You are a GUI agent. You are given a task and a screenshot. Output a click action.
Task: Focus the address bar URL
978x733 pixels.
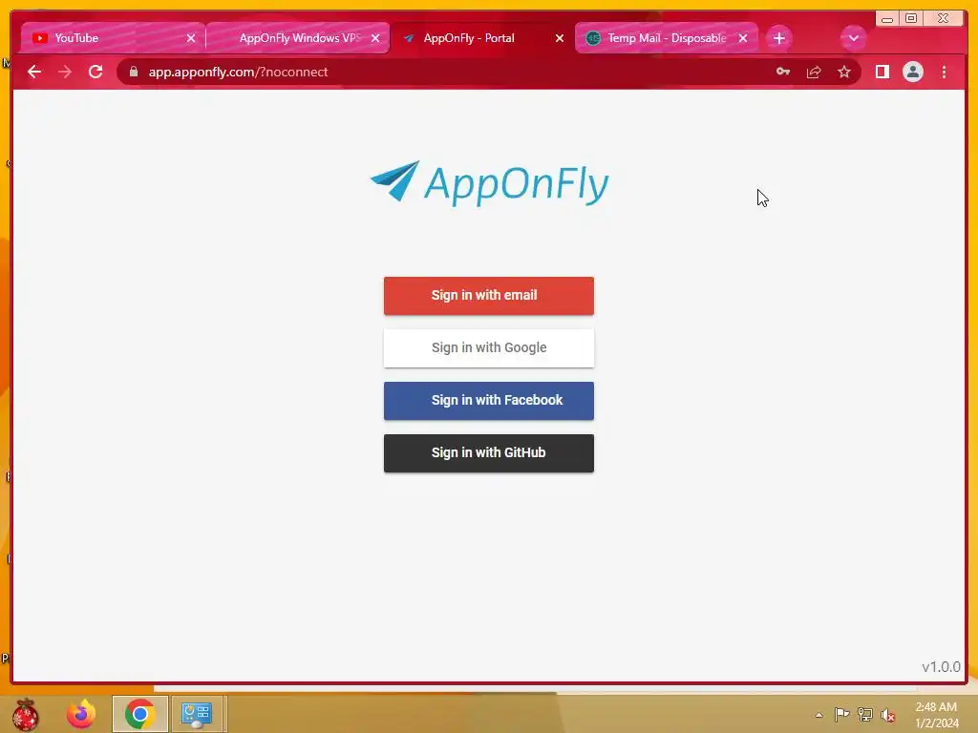point(238,72)
